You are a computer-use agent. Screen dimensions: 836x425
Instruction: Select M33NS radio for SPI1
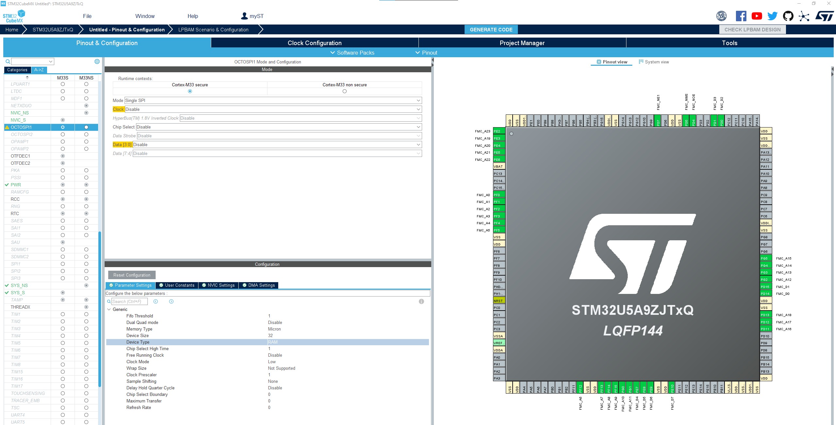click(86, 264)
